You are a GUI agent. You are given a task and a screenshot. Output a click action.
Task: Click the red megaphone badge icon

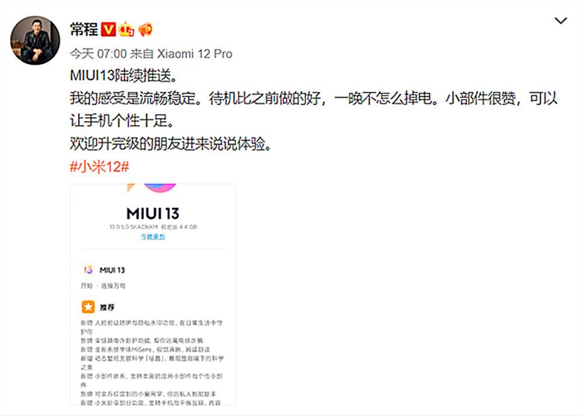pyautogui.click(x=145, y=29)
